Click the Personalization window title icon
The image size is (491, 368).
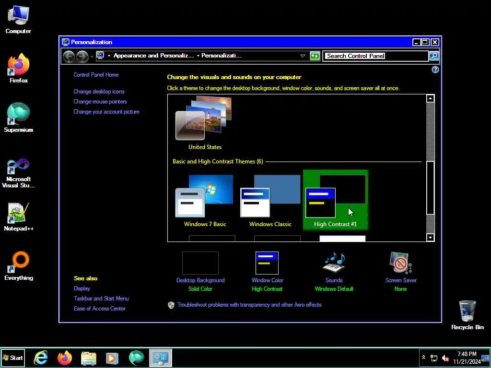coord(65,42)
